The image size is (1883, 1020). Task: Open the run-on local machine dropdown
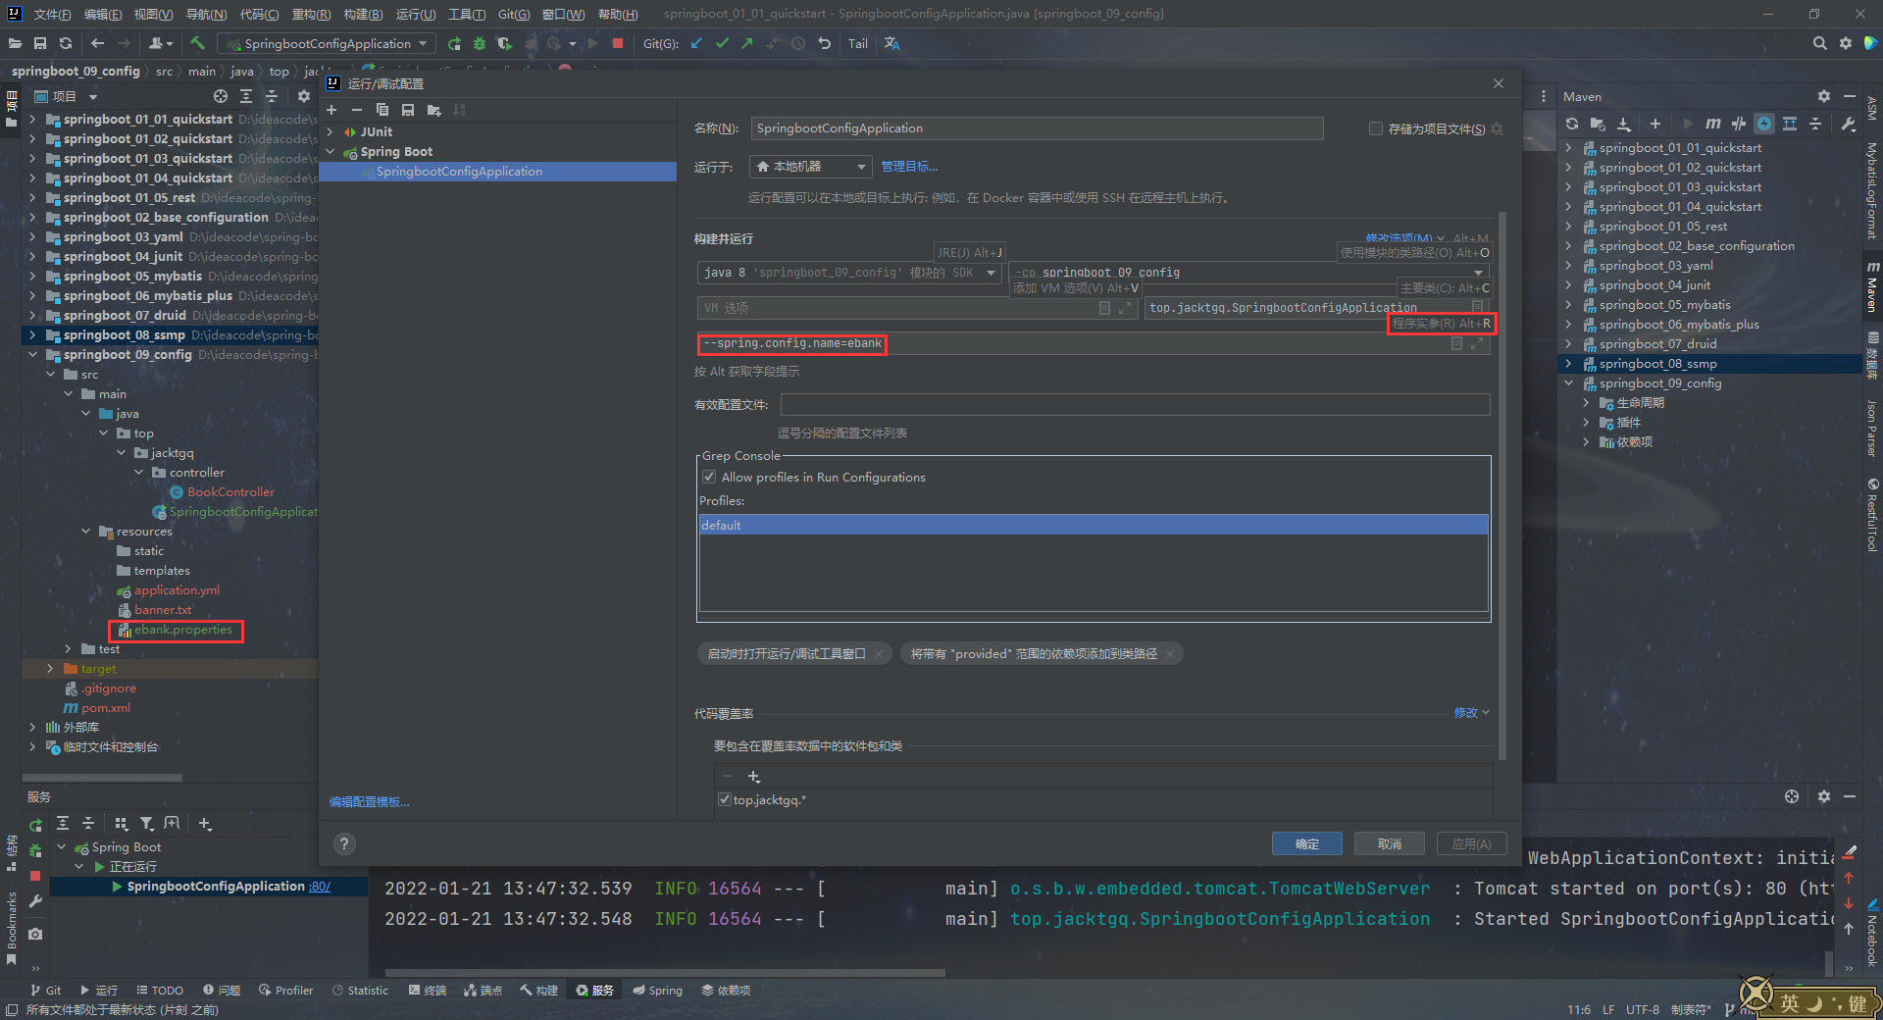tap(810, 167)
